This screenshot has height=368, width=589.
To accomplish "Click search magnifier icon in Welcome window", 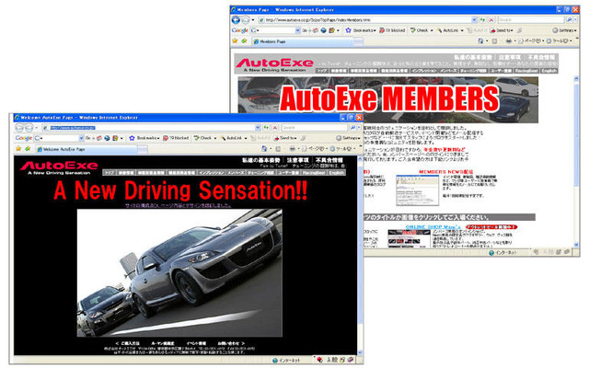I will tap(352, 128).
